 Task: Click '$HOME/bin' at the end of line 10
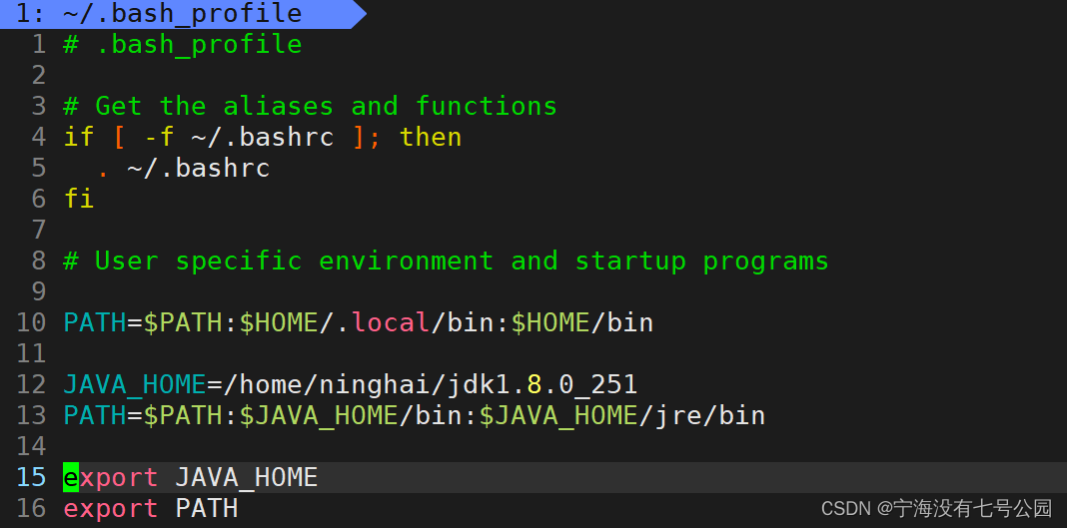(x=582, y=322)
